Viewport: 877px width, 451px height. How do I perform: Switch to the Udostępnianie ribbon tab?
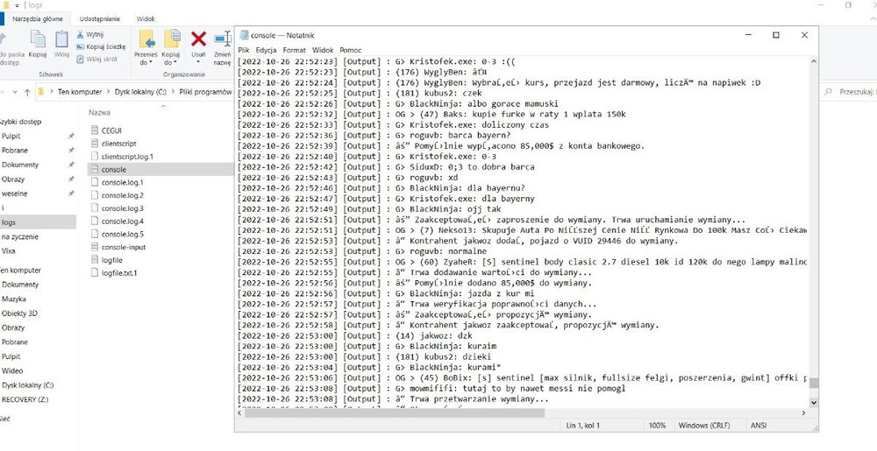[100, 19]
